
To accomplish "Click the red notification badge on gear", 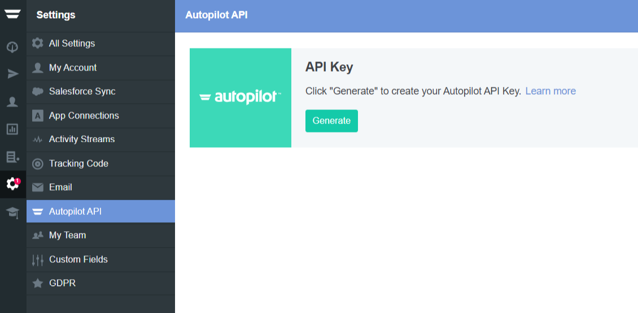I will click(18, 181).
